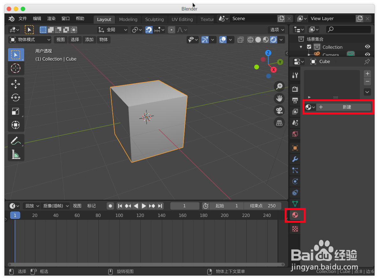Open Object Data mesh properties tab
The width and height of the screenshot is (379, 280).
coord(295,204)
